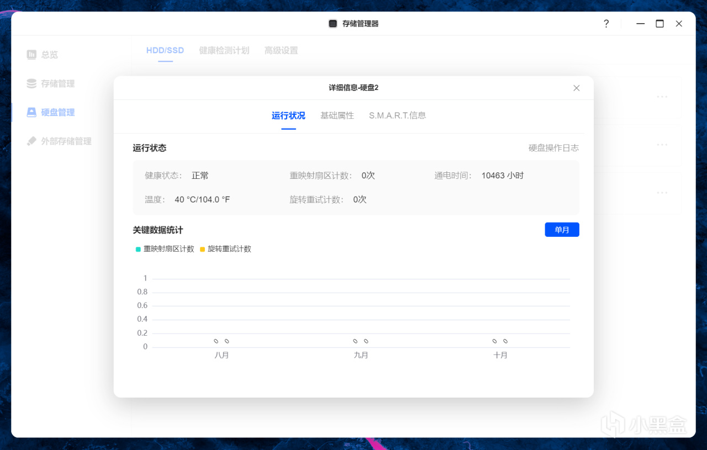This screenshot has height=450, width=707.
Task: Select the HDD/SSD tab
Action: [165, 50]
